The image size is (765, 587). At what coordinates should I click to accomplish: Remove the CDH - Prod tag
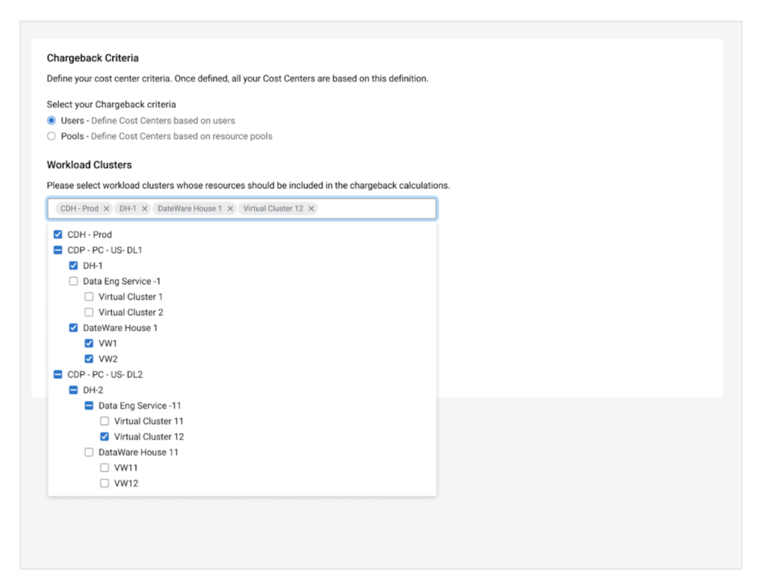point(107,208)
